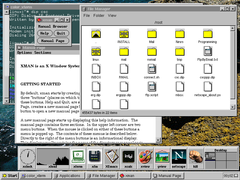Screen dimensions: 240x180
Task: Launch xterm from the dock
Action: [78, 158]
